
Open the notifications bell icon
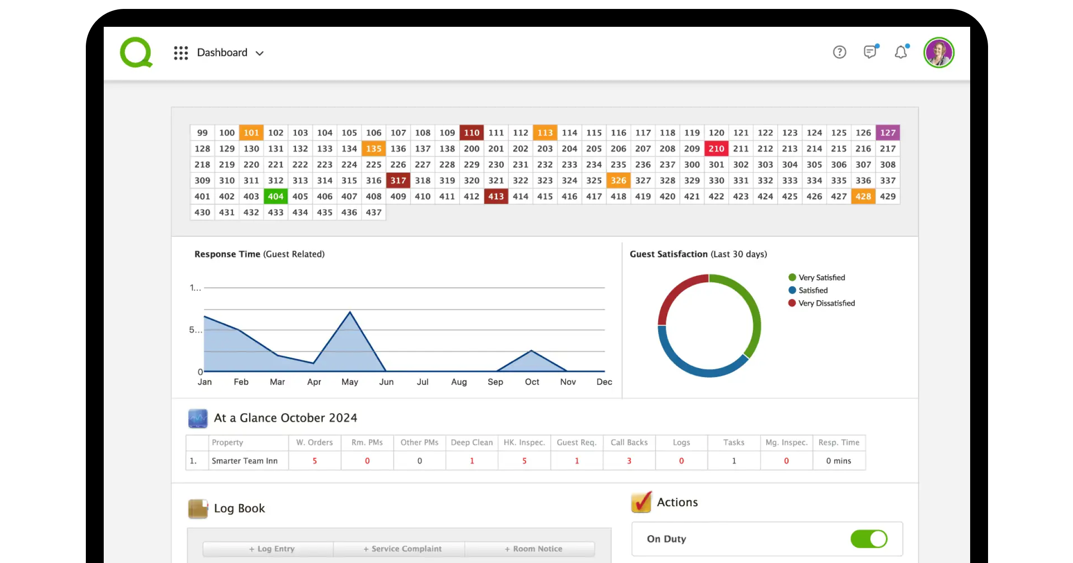pos(900,52)
